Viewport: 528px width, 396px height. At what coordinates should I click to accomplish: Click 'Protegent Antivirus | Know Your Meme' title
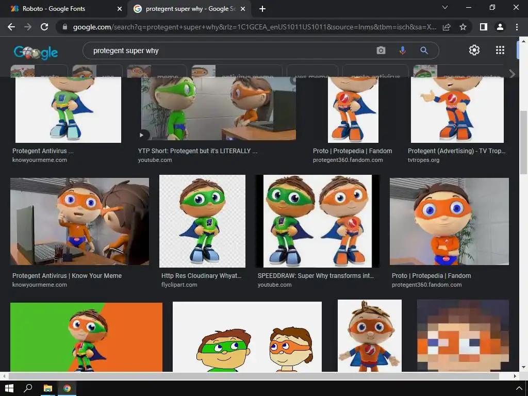(67, 275)
